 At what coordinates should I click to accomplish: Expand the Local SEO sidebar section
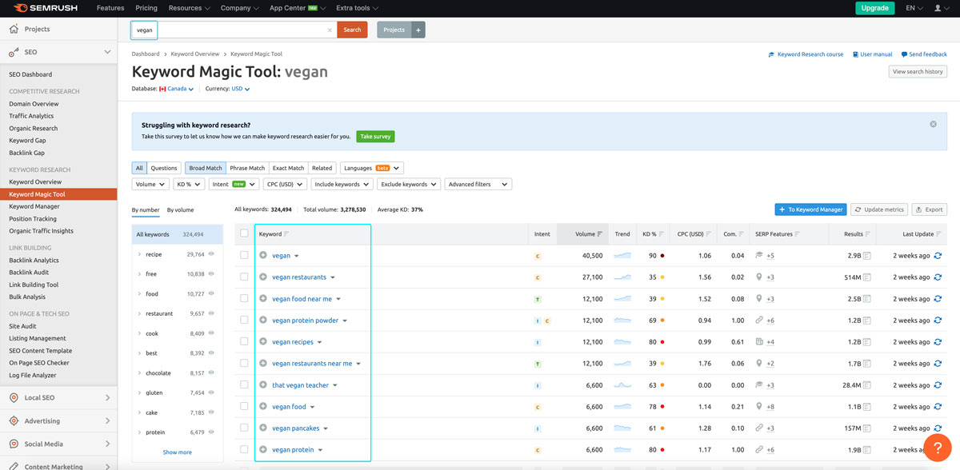coord(58,397)
